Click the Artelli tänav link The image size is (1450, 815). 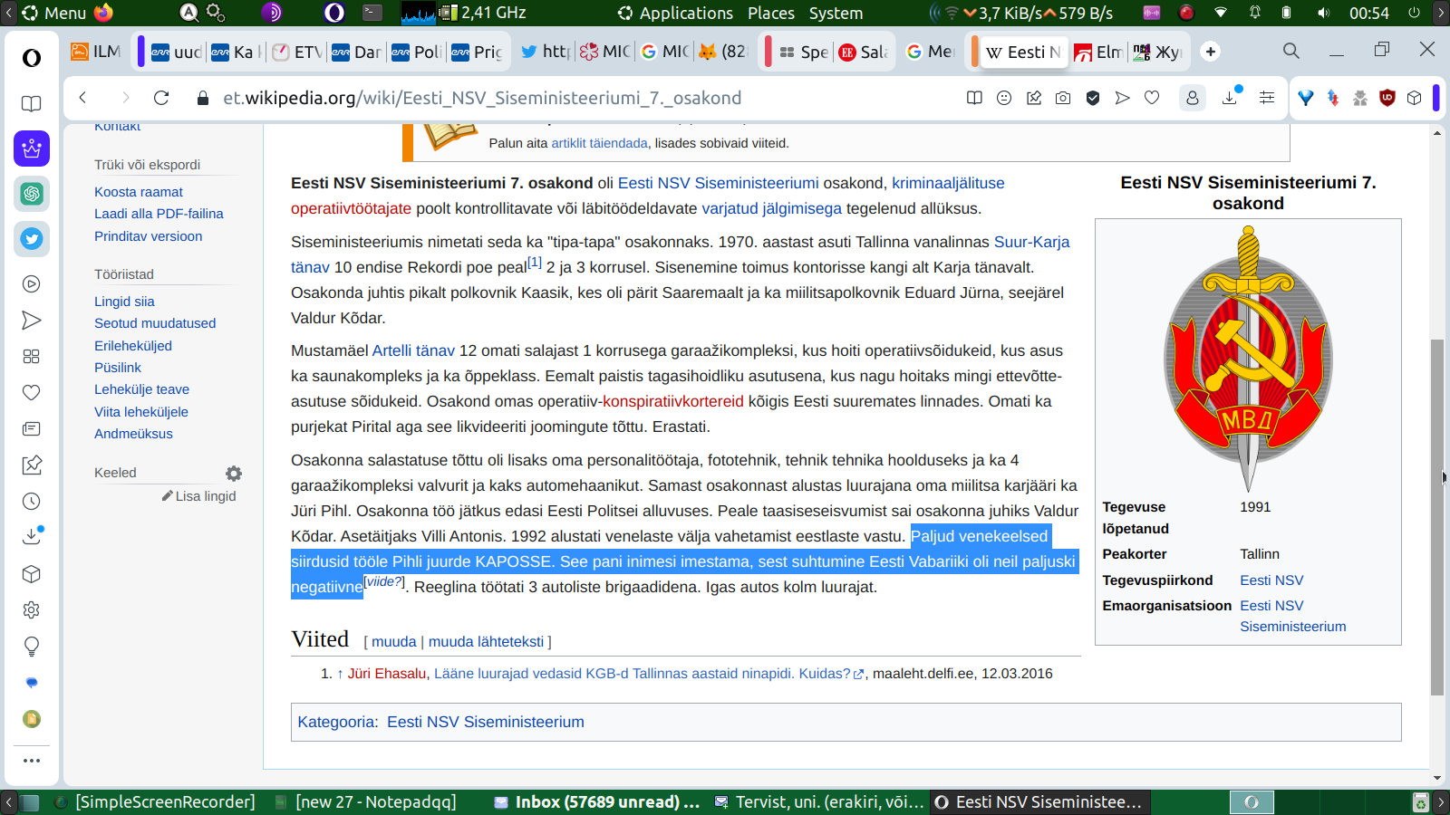pos(413,350)
